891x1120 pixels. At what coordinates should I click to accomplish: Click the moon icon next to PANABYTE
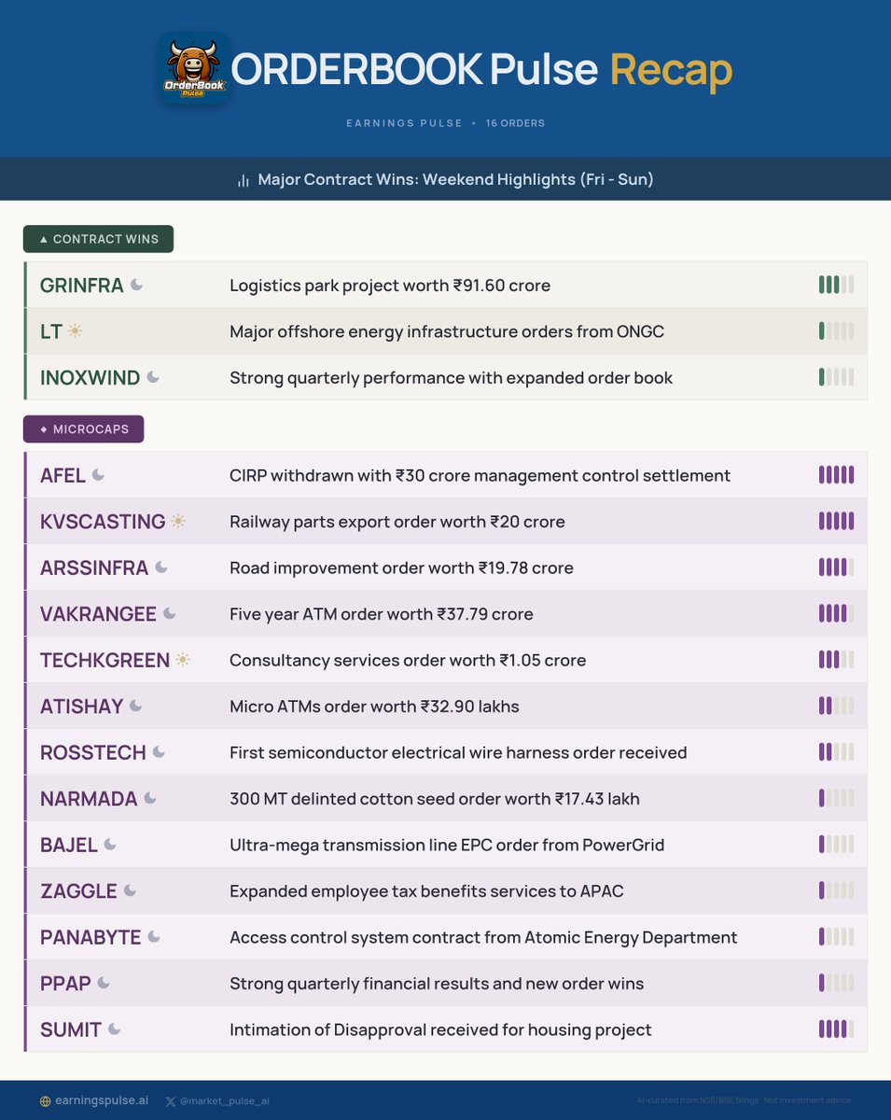153,937
